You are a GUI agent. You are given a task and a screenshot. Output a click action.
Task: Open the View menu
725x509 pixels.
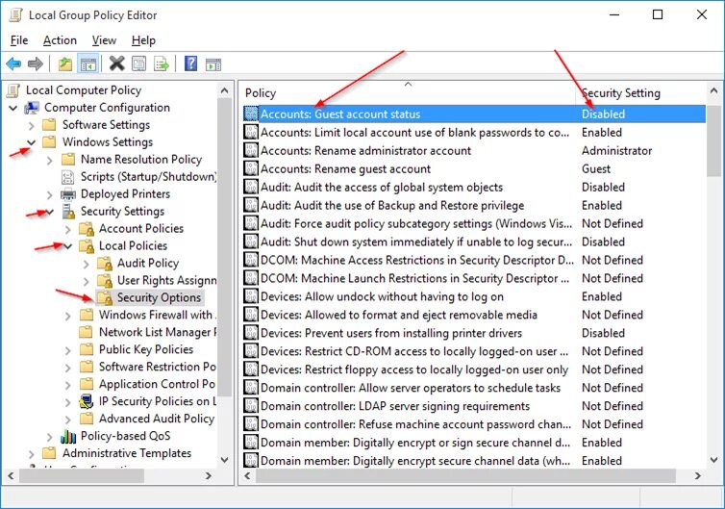[104, 40]
